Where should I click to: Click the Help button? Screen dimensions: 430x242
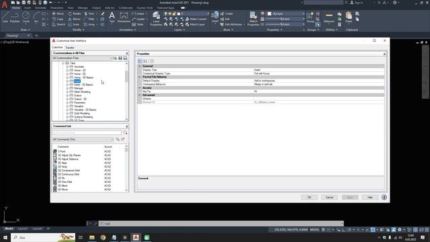point(370,197)
